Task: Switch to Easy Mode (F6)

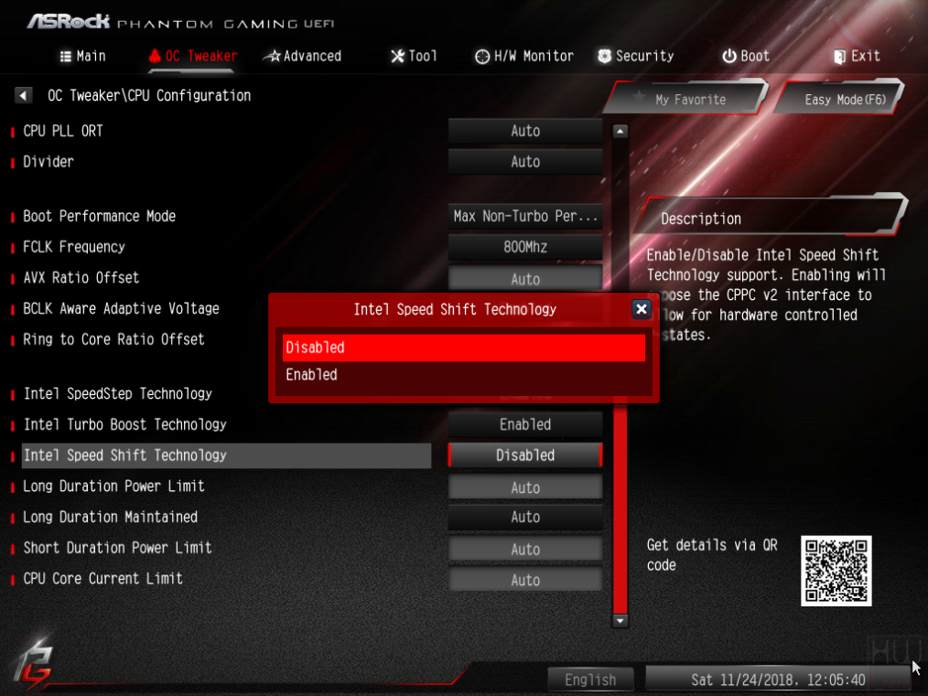Action: (840, 99)
